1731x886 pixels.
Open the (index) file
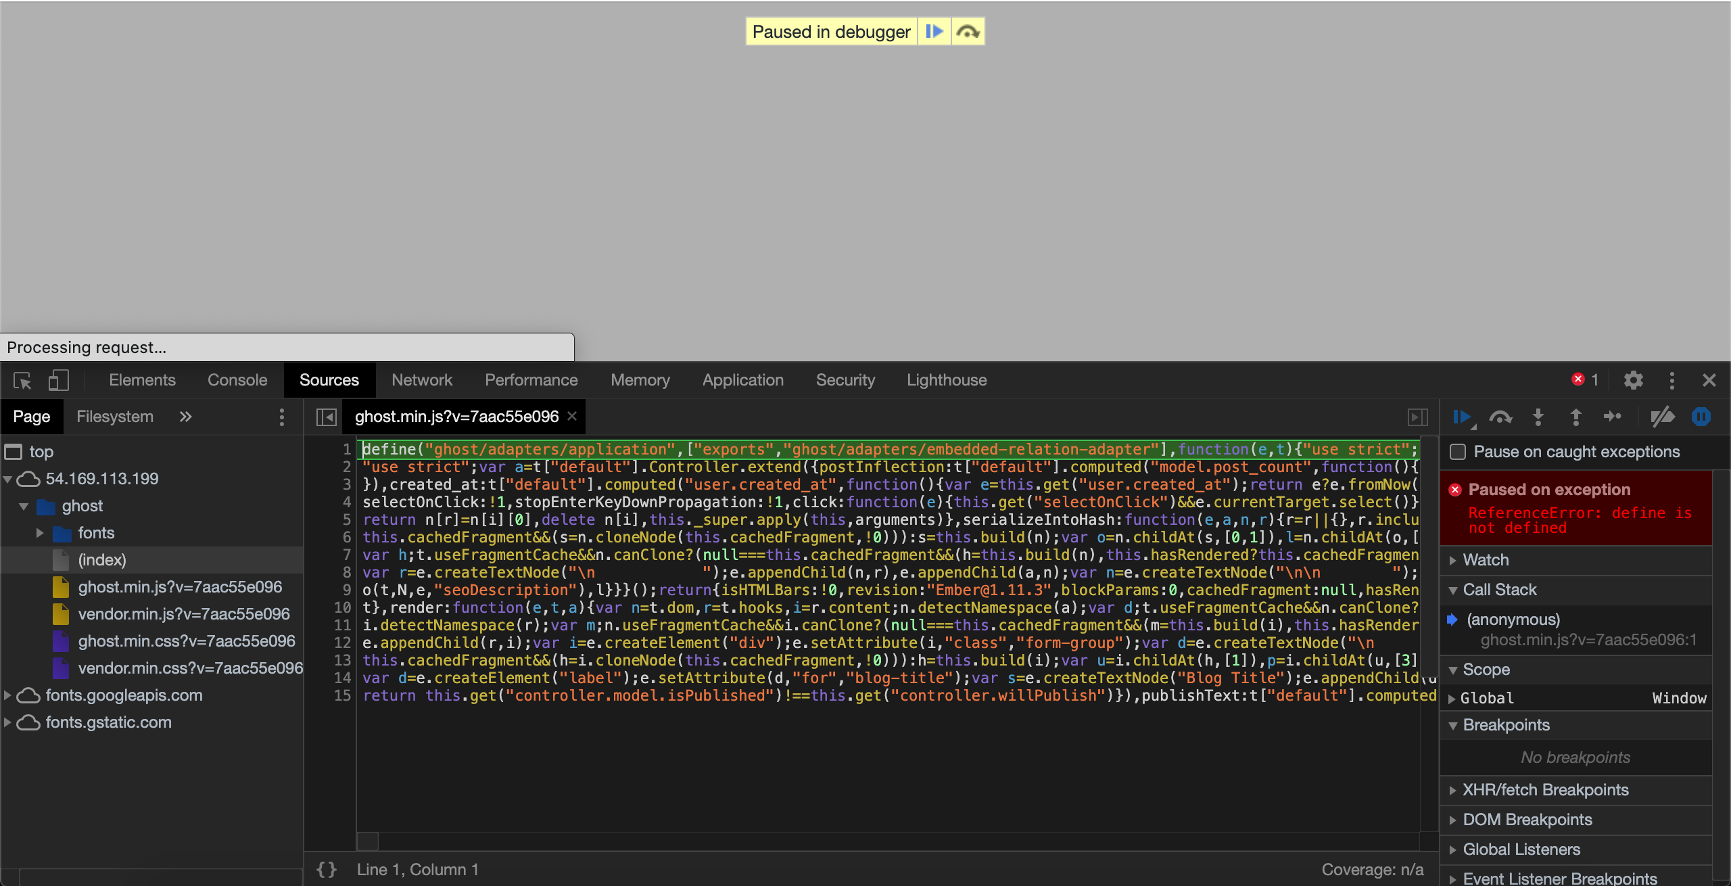pos(102,560)
